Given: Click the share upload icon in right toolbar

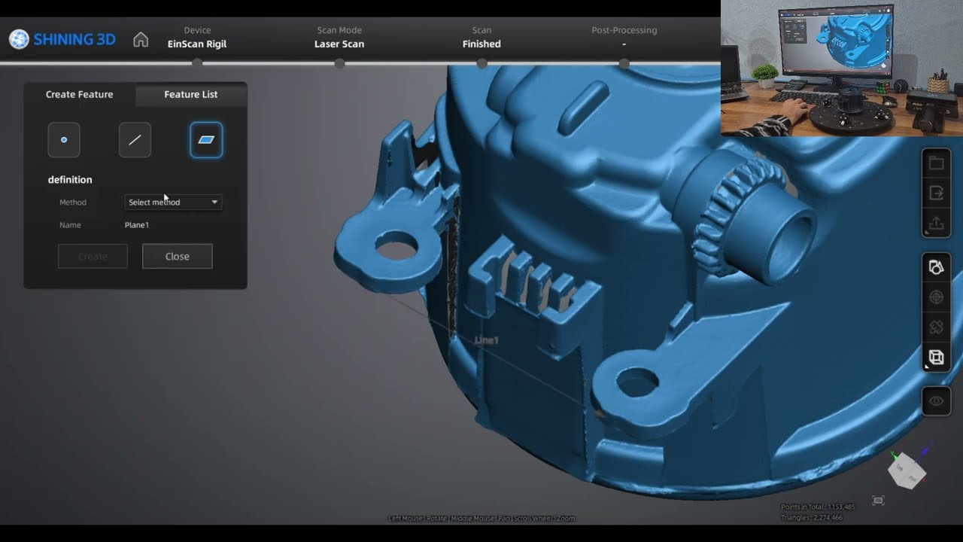Looking at the screenshot, I should click(936, 224).
